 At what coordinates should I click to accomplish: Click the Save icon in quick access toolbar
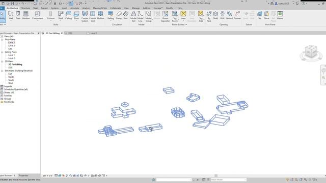12,4
